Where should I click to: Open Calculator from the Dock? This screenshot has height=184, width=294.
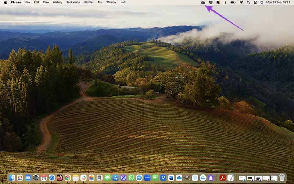coord(100,178)
